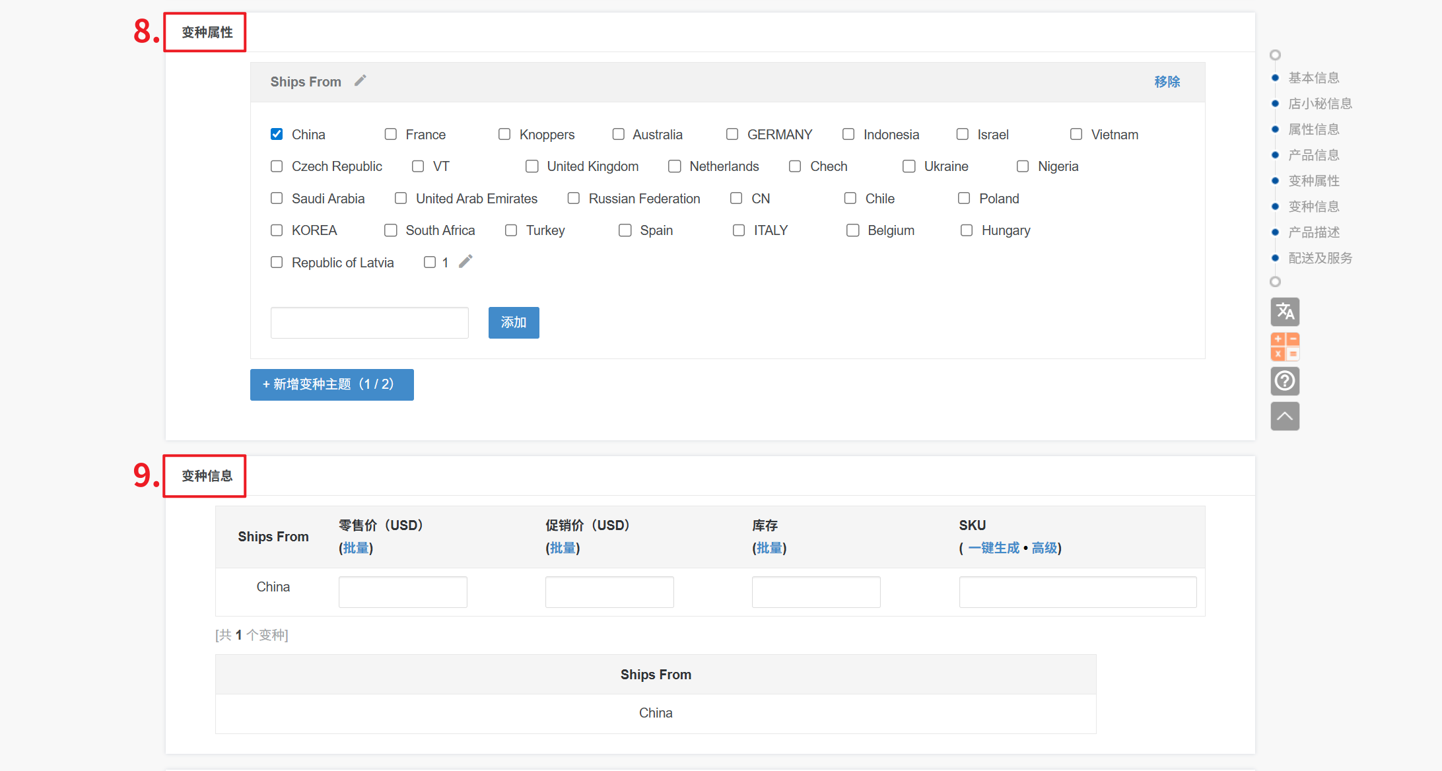Click the 移除 link
1442x771 pixels.
tap(1167, 82)
